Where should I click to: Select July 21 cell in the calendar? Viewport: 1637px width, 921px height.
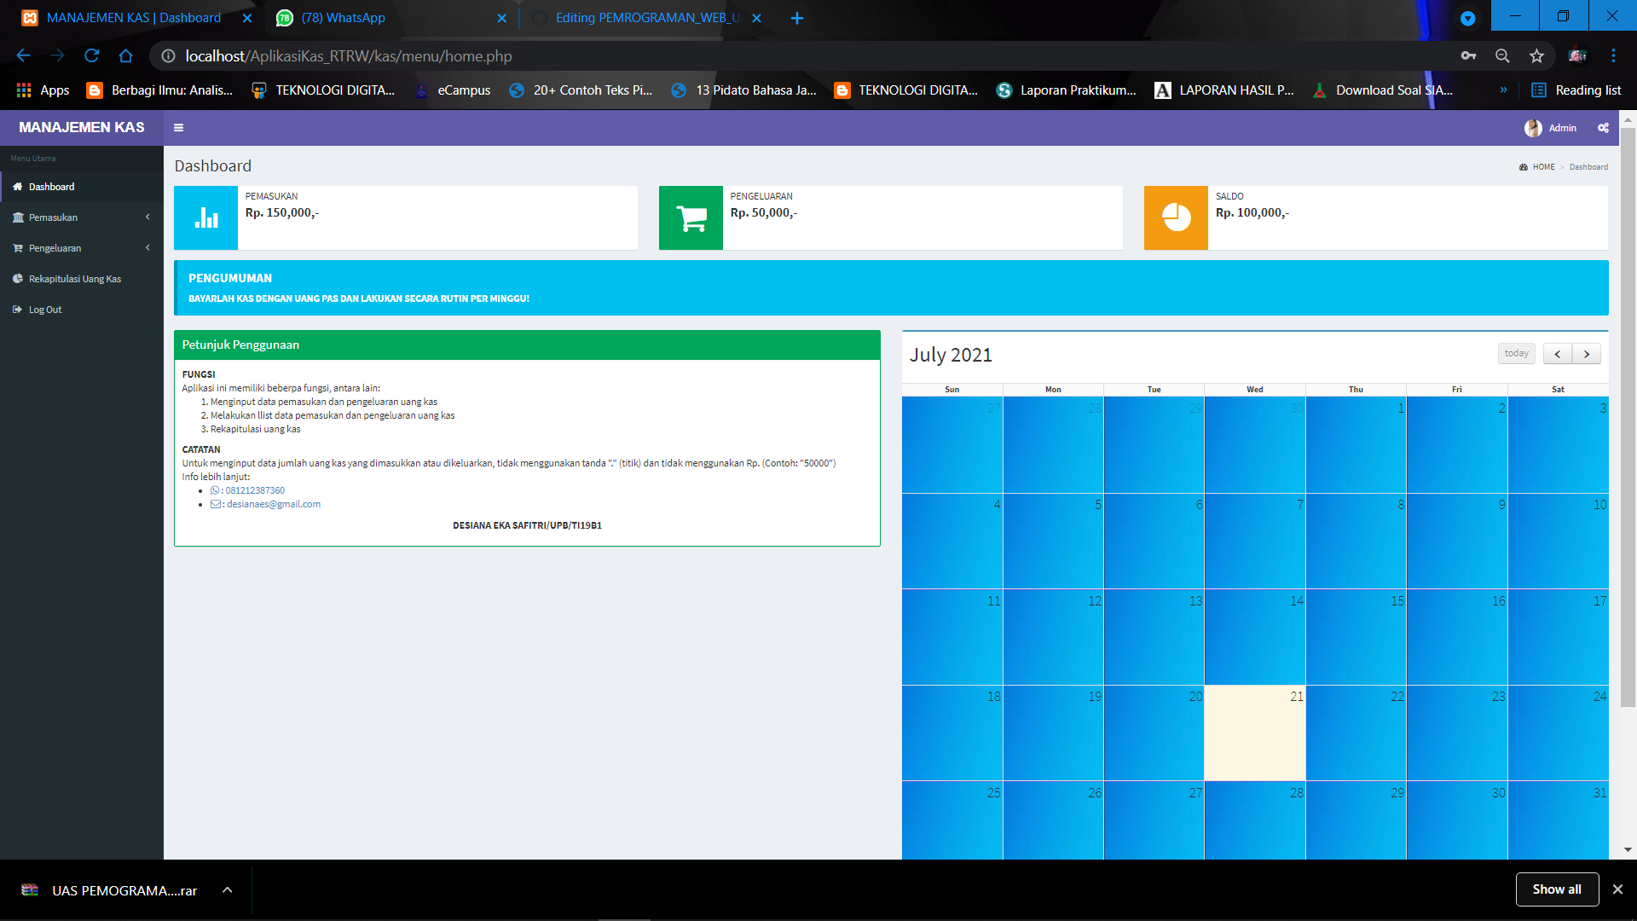point(1254,733)
